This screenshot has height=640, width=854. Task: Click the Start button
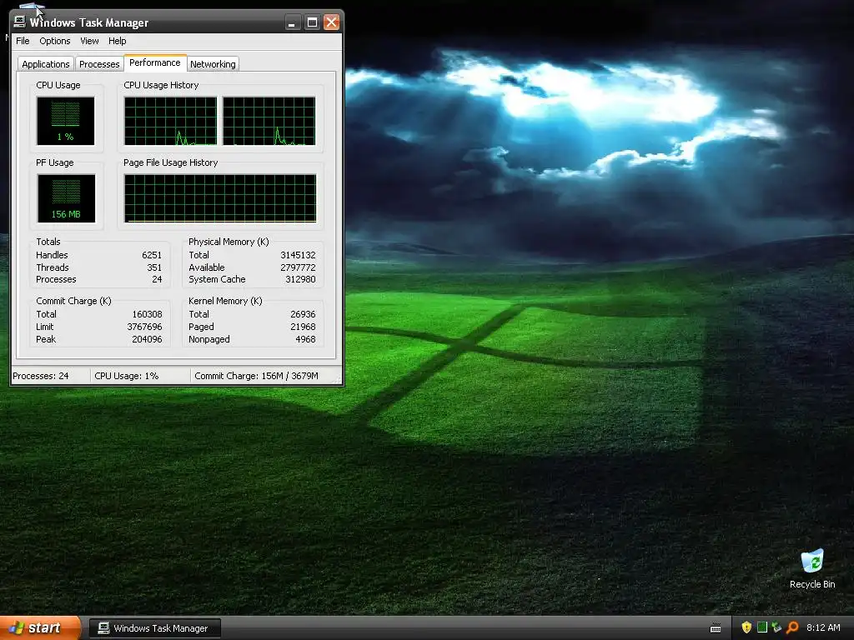40,628
